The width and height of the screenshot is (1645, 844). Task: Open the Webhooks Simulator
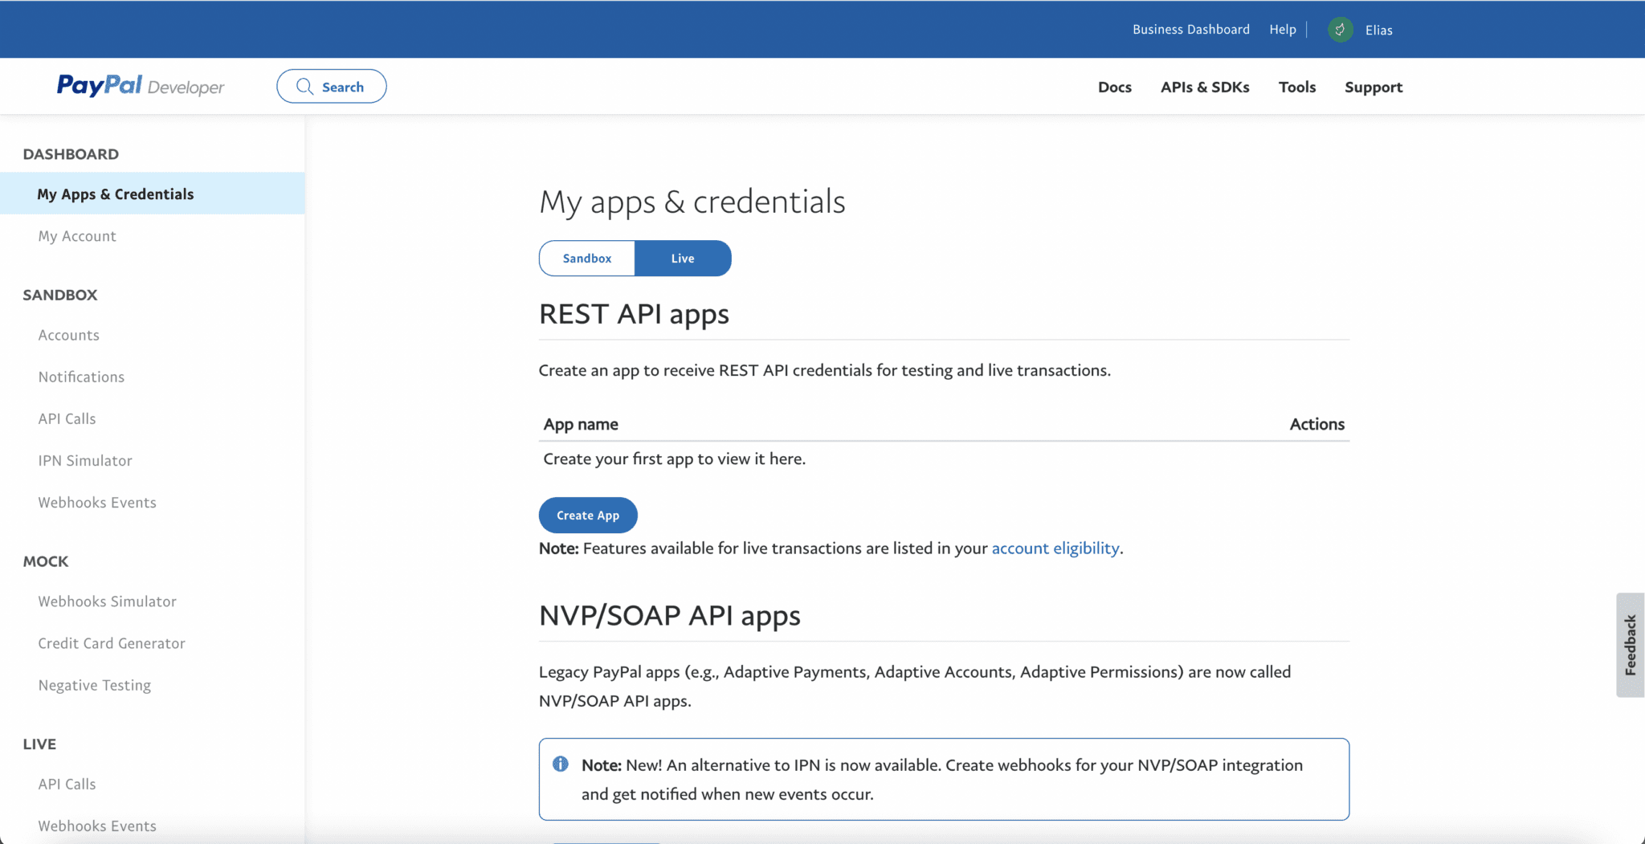[x=107, y=601]
